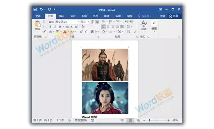Switch to the 邮件 (Mailings) tab
This screenshot has height=129, width=214.
click(x=107, y=16)
